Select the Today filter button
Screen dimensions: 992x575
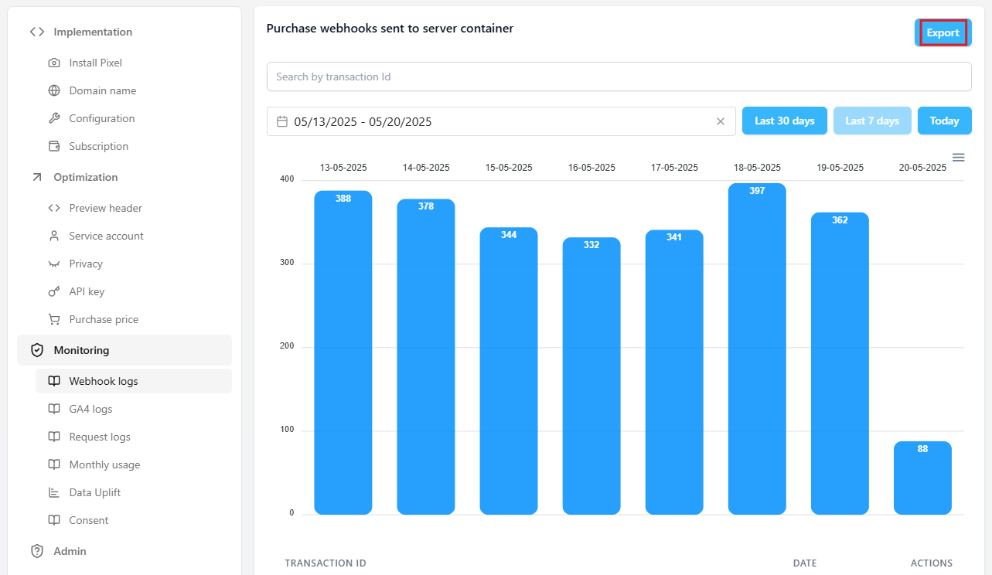tap(944, 121)
